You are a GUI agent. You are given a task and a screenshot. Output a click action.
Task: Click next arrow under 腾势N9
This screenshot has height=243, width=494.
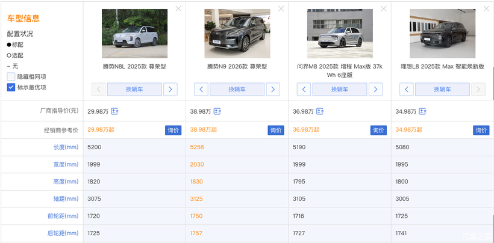[x=273, y=89]
